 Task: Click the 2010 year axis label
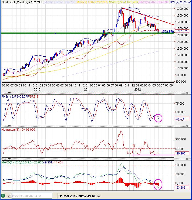[x=37, y=89]
